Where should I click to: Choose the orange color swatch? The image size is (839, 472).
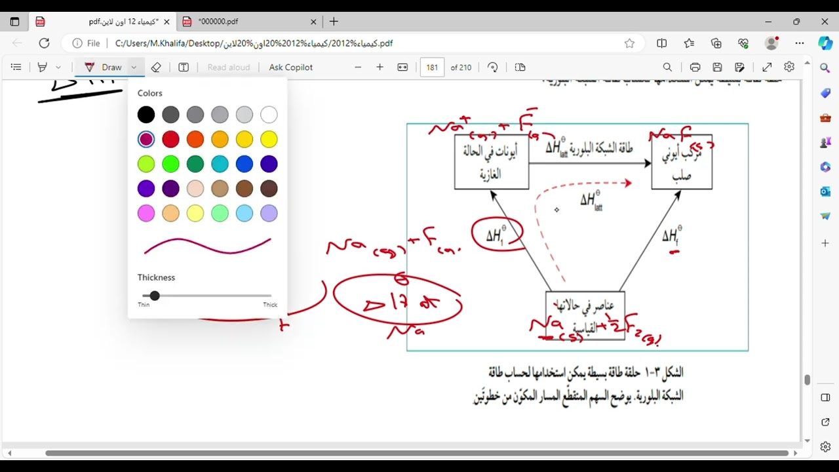[195, 139]
